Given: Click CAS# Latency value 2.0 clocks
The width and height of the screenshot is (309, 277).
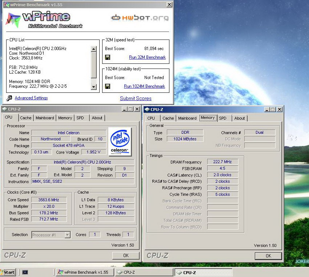Looking at the screenshot, I should (222, 175).
